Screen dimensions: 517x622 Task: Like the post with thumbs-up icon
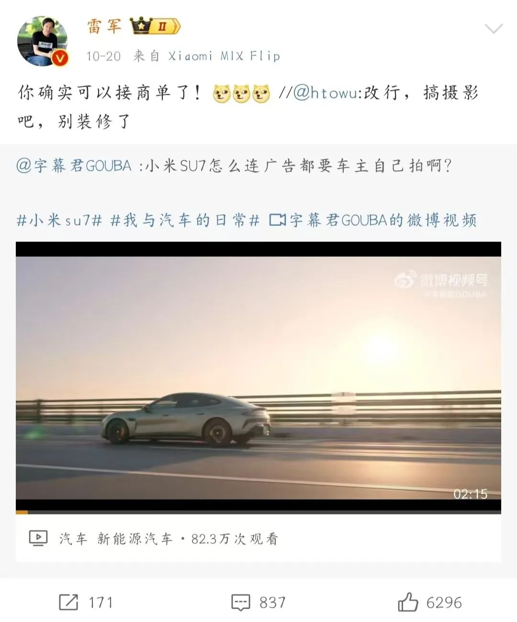[408, 601]
